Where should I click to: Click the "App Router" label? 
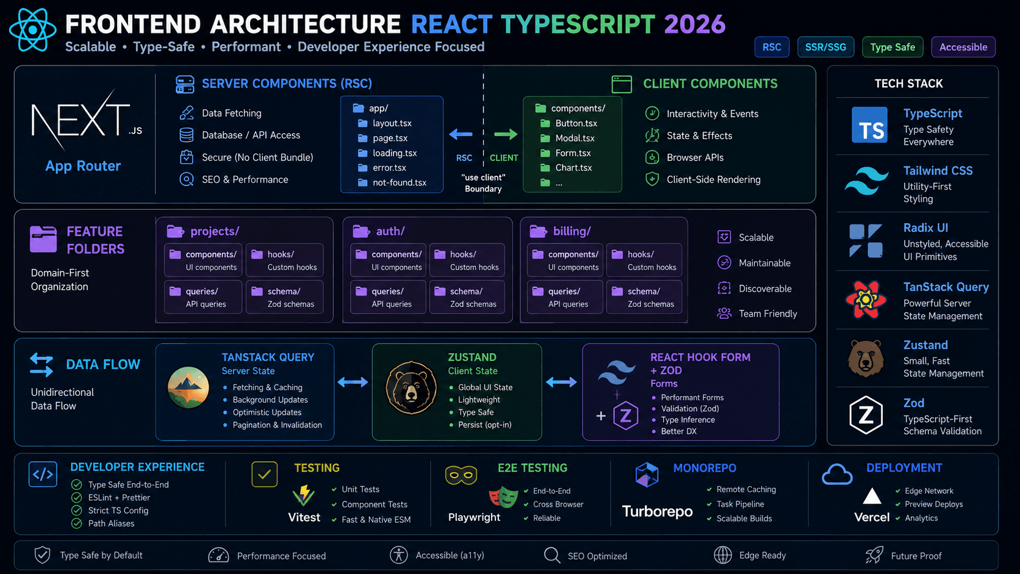click(83, 166)
